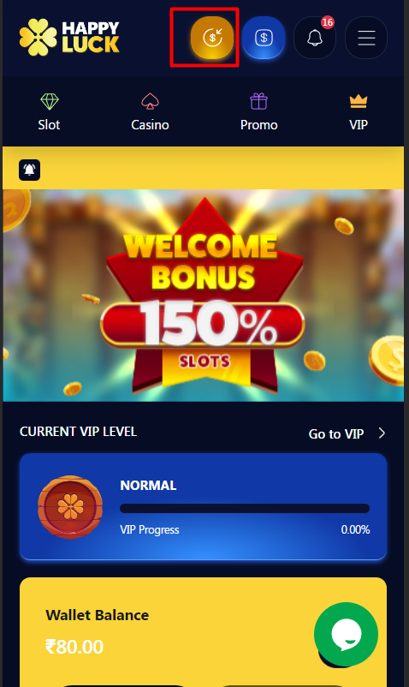This screenshot has width=409, height=687.
Task: Open the blue withdraw dollar icon
Action: 264,38
